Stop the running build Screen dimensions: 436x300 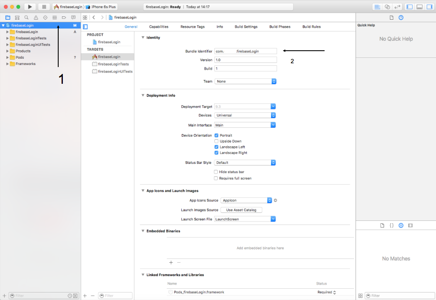pyautogui.click(x=44, y=7)
